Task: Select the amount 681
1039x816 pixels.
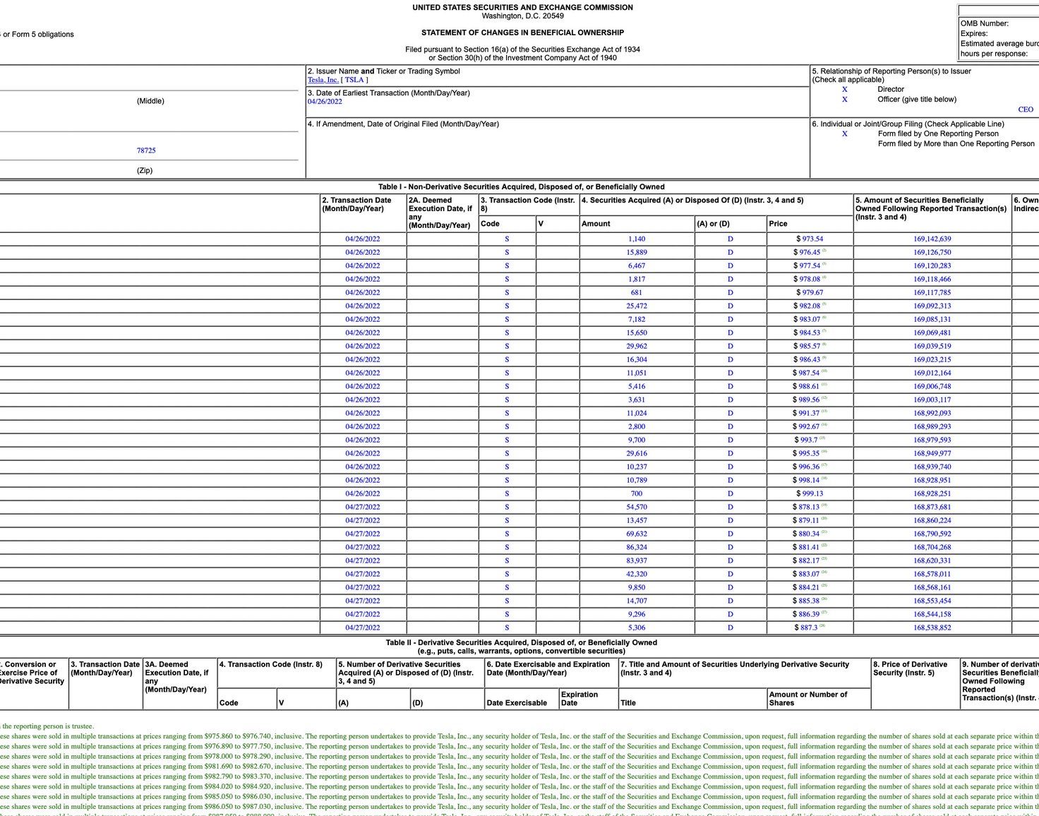Action: coord(637,293)
